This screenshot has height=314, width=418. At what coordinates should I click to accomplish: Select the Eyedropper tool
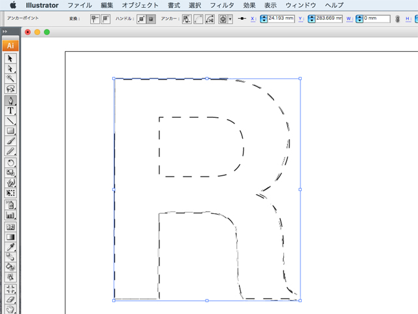click(x=10, y=247)
